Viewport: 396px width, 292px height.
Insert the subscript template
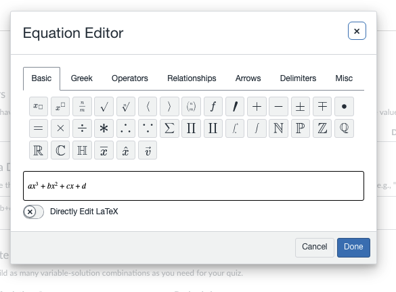coord(39,106)
